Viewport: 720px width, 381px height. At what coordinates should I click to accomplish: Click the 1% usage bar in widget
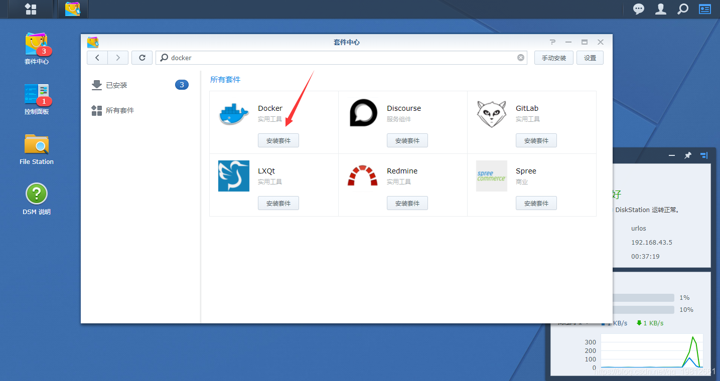tap(644, 298)
